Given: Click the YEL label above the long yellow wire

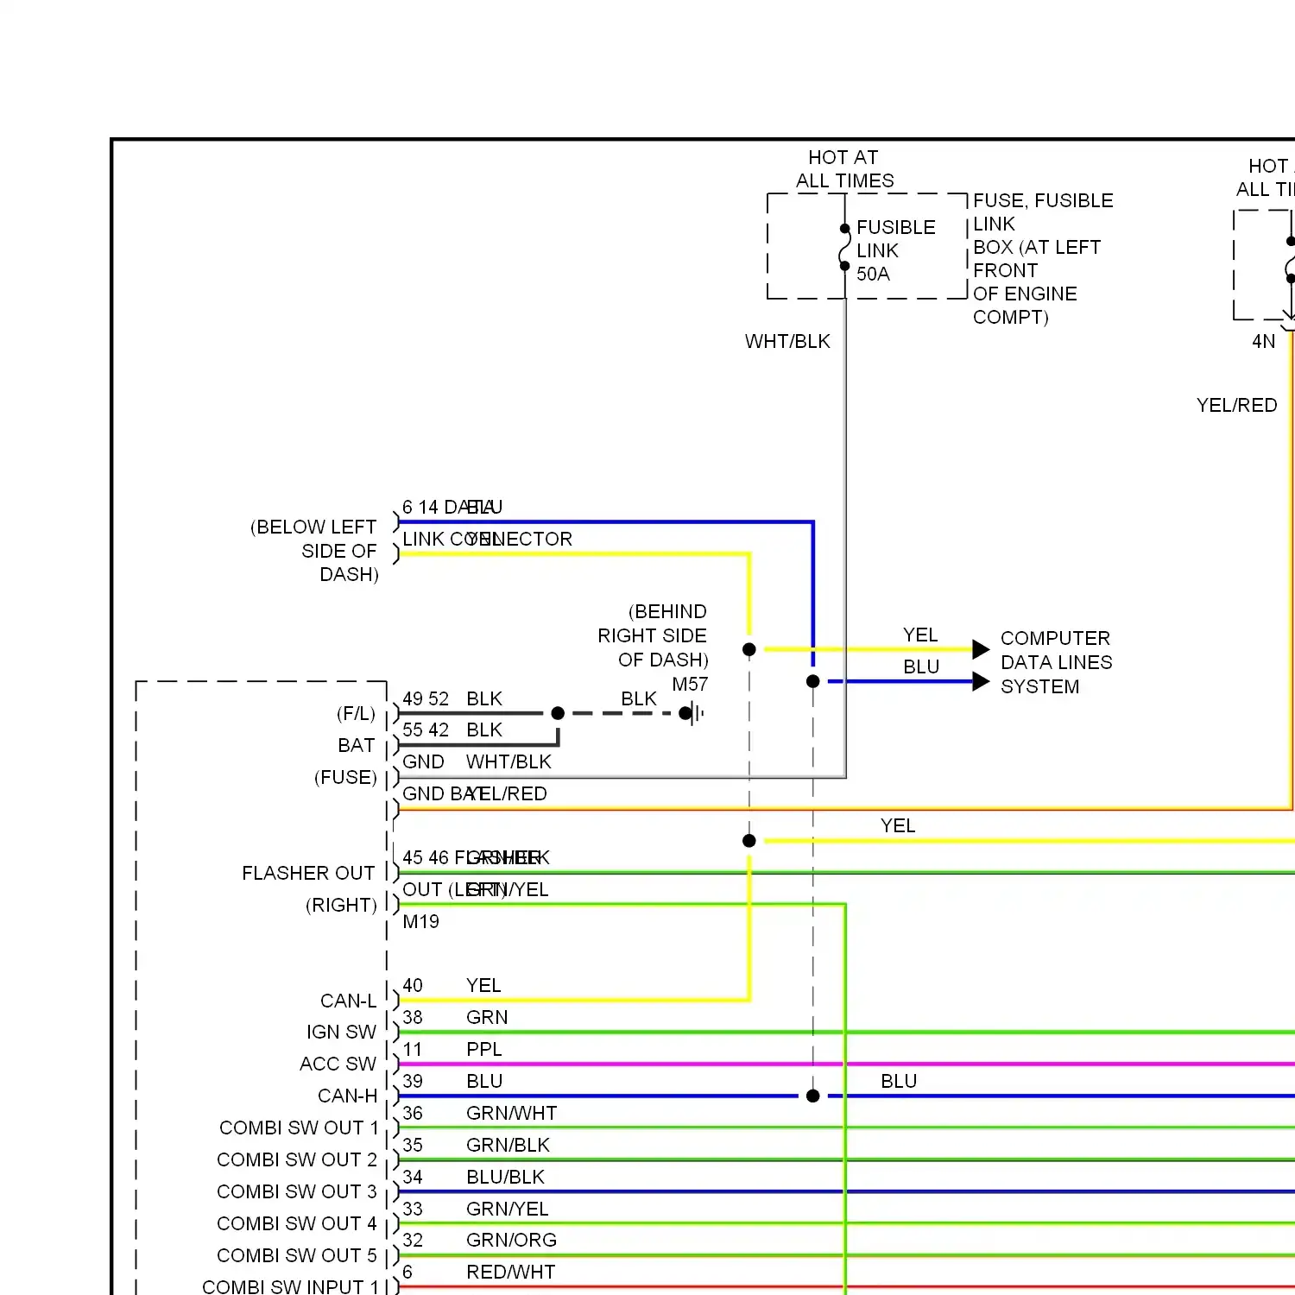Looking at the screenshot, I should pos(898,826).
